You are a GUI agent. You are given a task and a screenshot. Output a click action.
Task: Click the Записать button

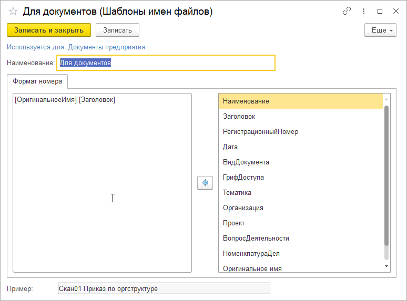[x=117, y=30]
